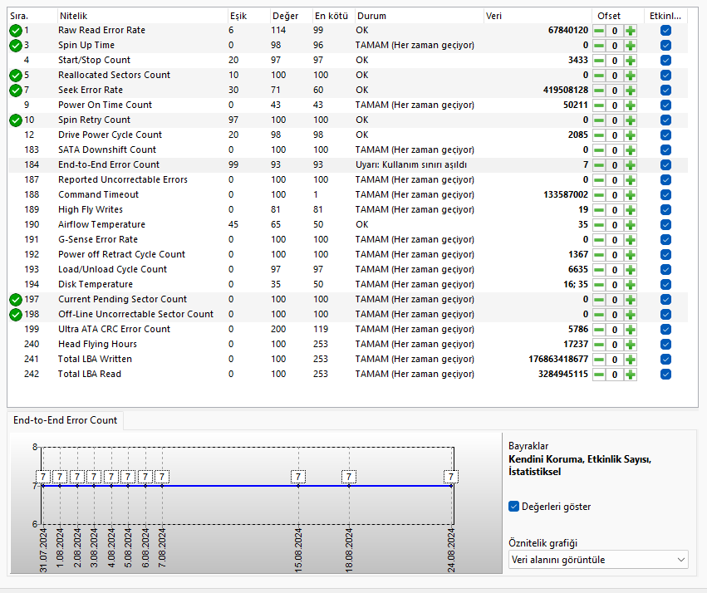Increase offset for Spin Up Time
This screenshot has height=593, width=707.
click(631, 46)
